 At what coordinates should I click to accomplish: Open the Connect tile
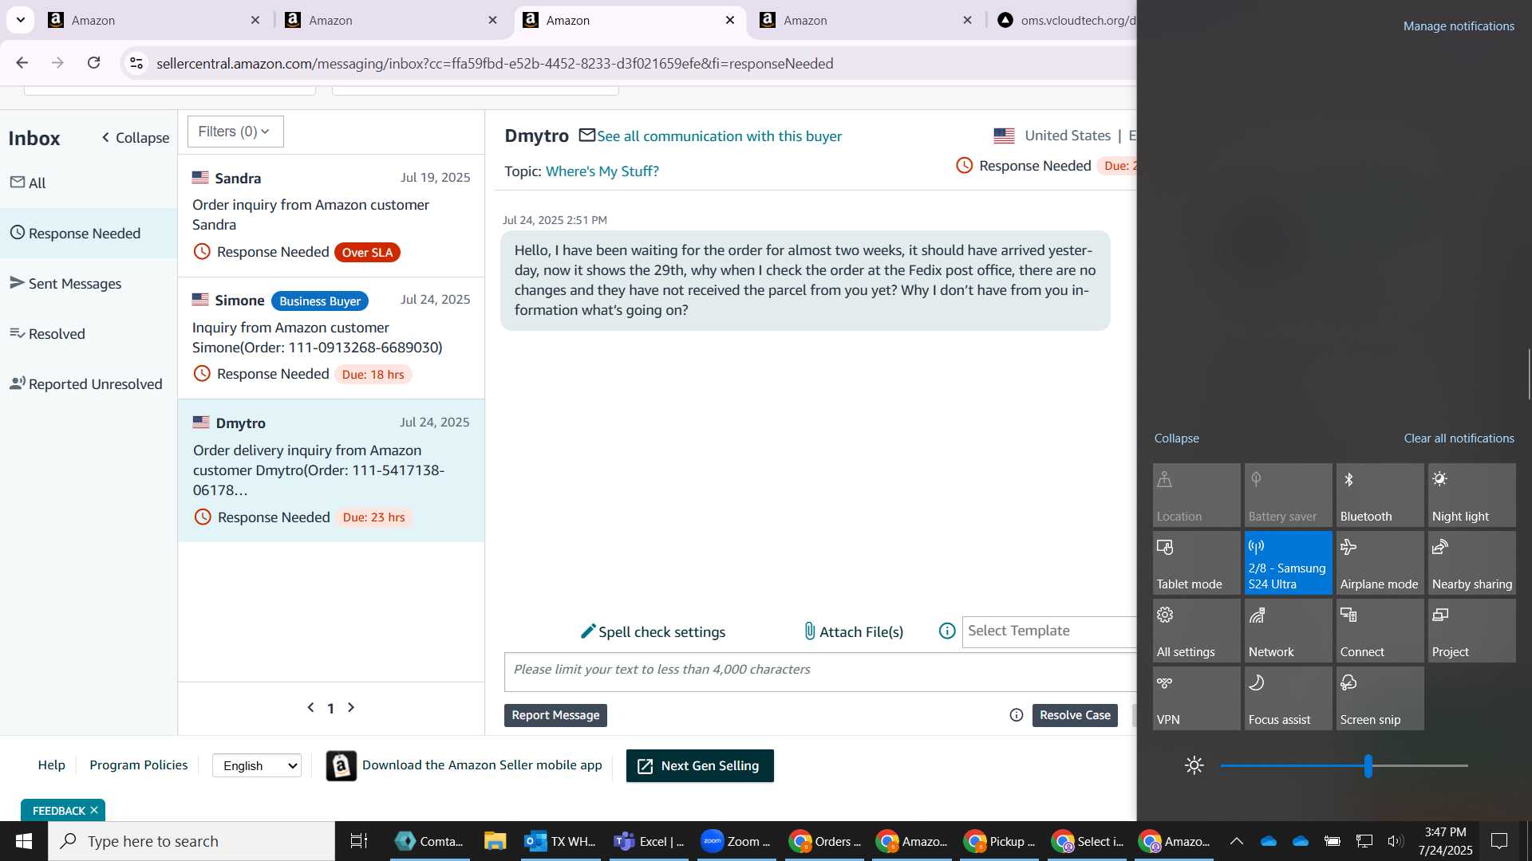pyautogui.click(x=1380, y=631)
